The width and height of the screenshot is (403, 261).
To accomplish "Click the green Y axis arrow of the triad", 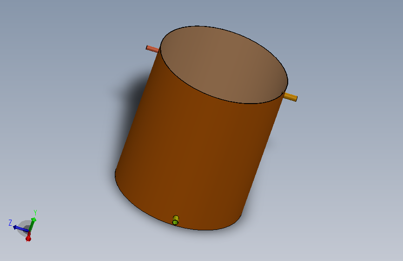I will pyautogui.click(x=33, y=224).
